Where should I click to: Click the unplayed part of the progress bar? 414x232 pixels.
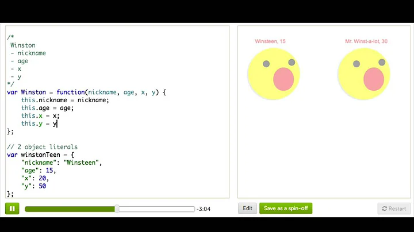click(x=156, y=209)
